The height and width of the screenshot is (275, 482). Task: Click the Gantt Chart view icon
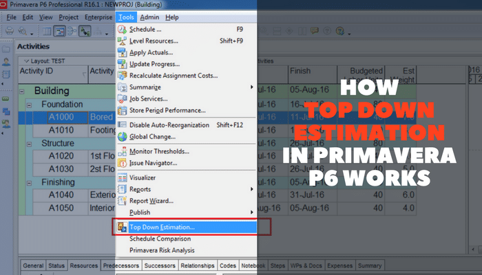(x=59, y=31)
